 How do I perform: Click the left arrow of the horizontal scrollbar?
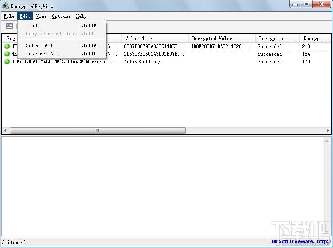coord(5,130)
